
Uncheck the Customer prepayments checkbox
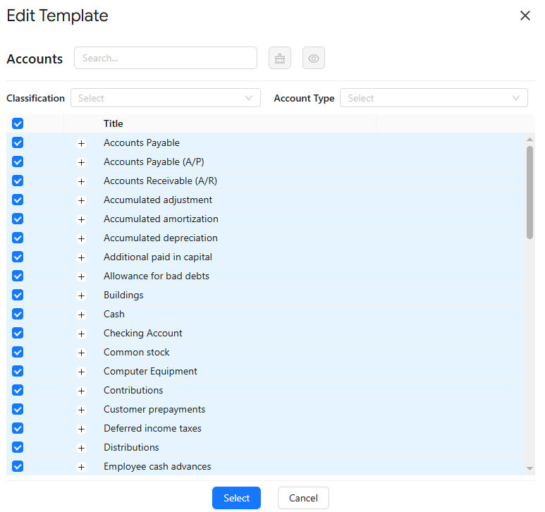[x=18, y=409]
